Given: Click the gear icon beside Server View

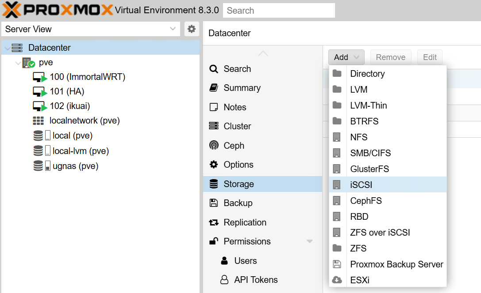Looking at the screenshot, I should 191,29.
